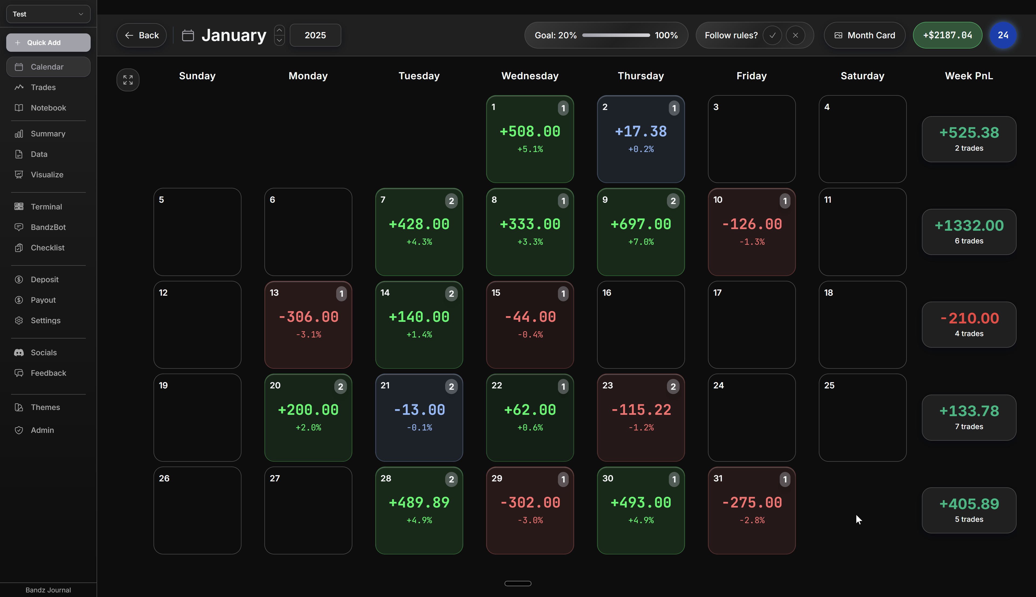The height and width of the screenshot is (597, 1036).
Task: Confirm Follow rules with checkmark
Action: point(772,35)
